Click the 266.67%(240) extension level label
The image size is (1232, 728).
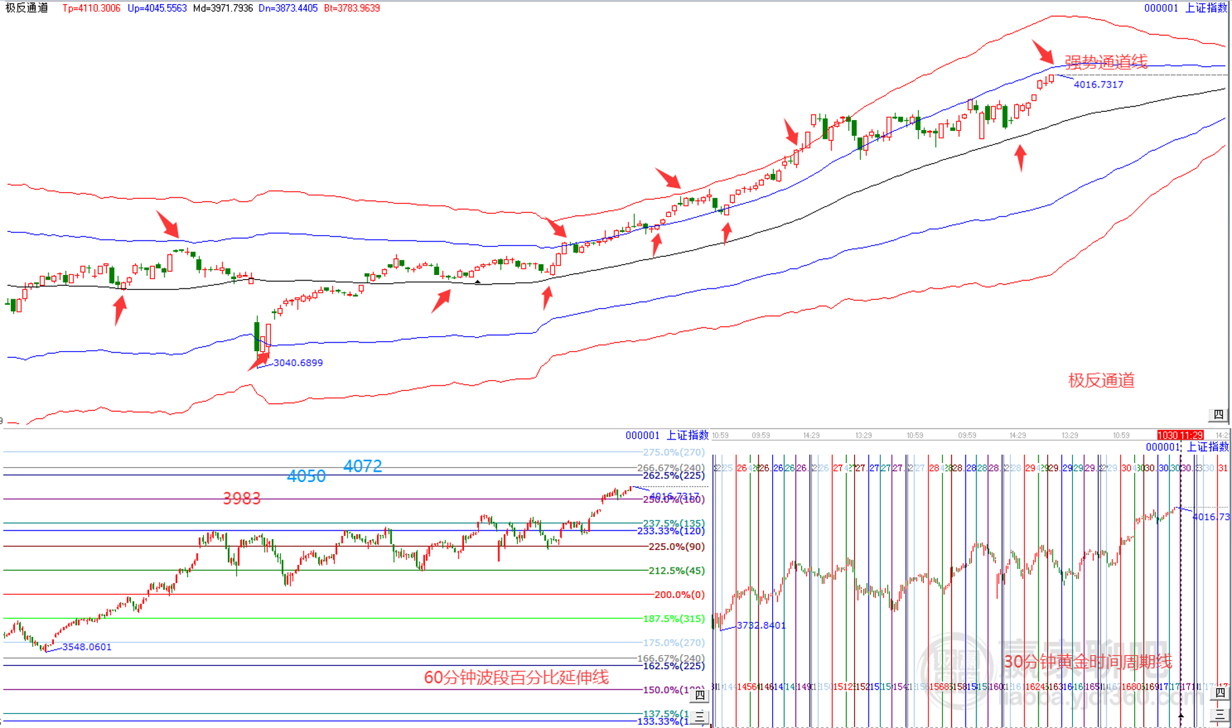[x=671, y=468]
